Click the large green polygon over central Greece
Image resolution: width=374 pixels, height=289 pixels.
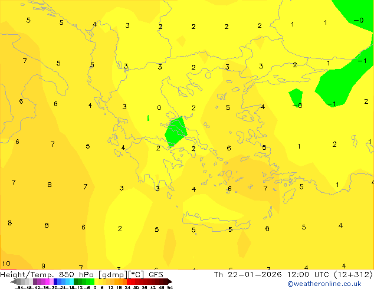pos(176,132)
